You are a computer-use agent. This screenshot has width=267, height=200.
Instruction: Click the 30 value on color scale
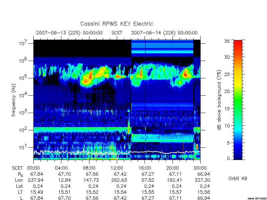pyautogui.click(x=227, y=57)
